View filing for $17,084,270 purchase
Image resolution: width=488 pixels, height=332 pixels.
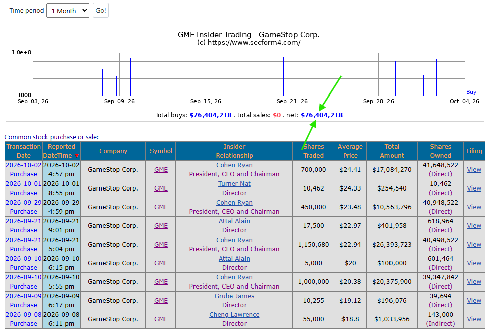click(474, 170)
